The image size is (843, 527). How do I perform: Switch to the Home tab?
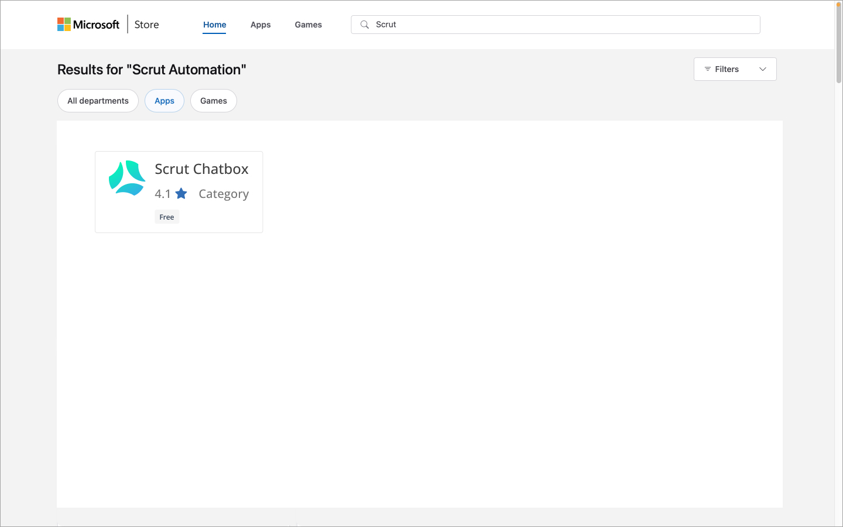(x=214, y=25)
